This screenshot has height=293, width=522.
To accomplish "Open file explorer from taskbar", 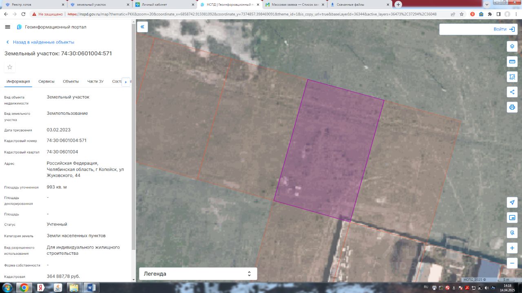I will (x=74, y=288).
